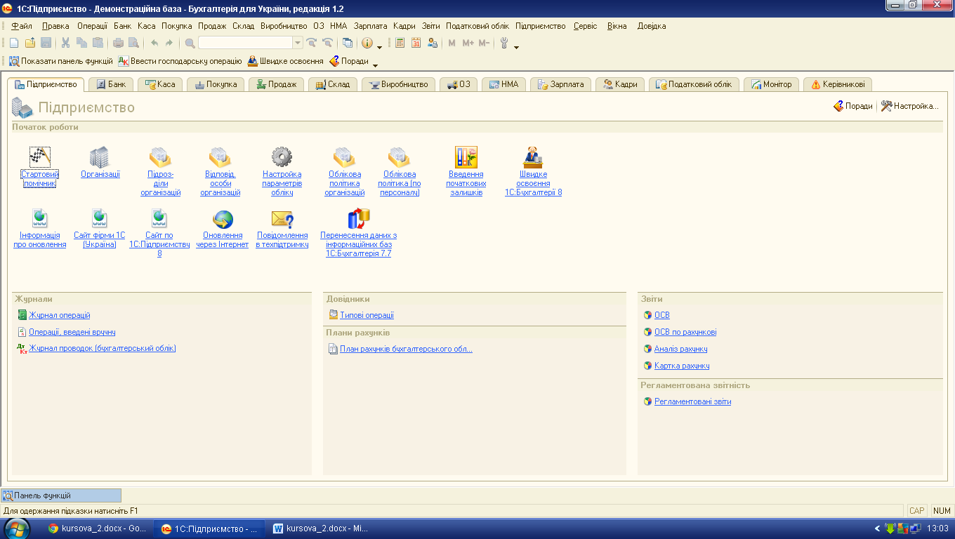
Task: Open the Податковий облік menu
Action: [x=477, y=26]
